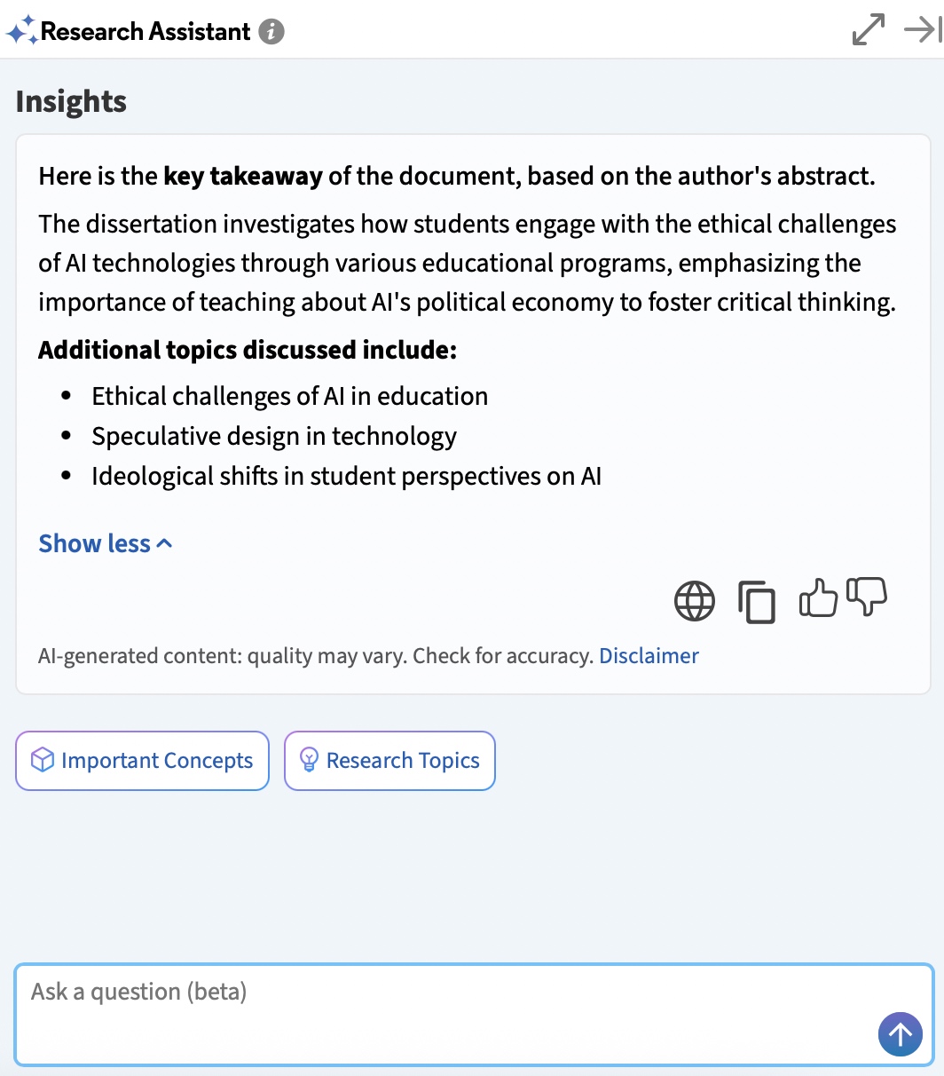The width and height of the screenshot is (944, 1076).
Task: Collapse the Research Assistant side panel
Action: 923,30
